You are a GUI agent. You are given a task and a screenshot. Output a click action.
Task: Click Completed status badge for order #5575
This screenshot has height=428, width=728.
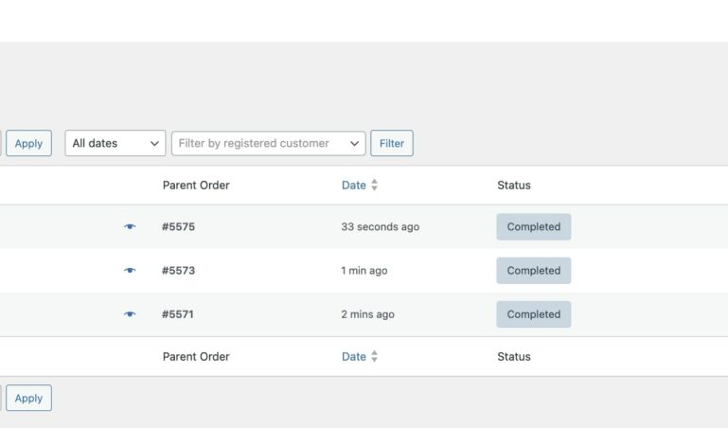pos(533,227)
